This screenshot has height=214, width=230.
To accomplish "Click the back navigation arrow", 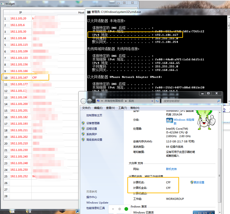I will tap(83, 101).
